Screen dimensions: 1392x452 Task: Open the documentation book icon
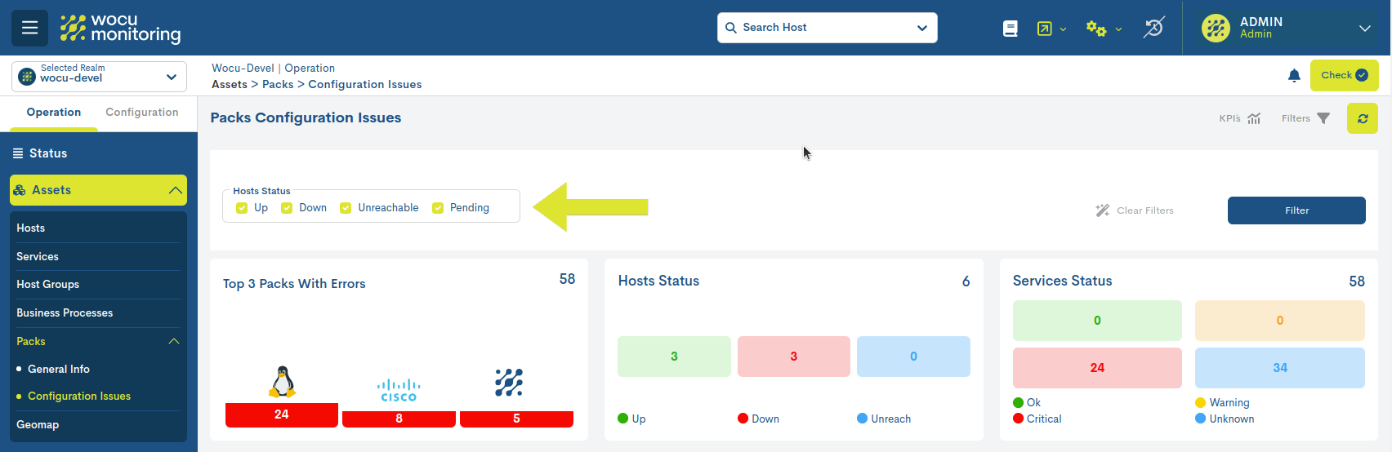pos(1011,29)
